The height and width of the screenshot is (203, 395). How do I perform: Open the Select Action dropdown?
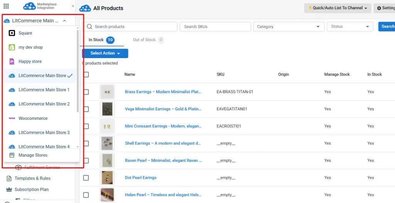pos(105,53)
